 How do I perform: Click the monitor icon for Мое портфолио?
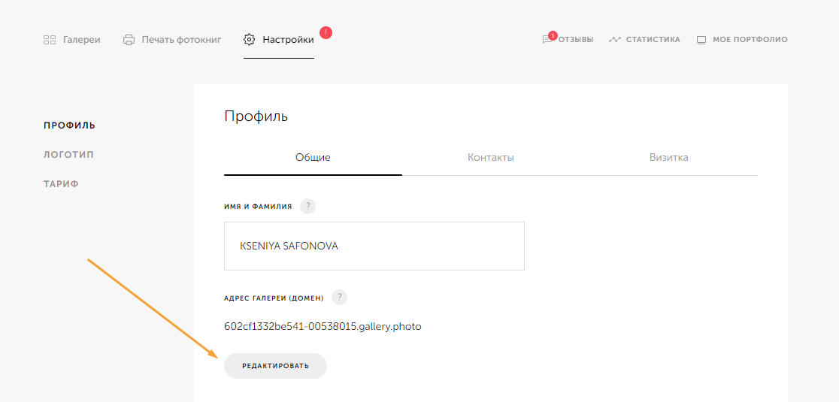(701, 40)
